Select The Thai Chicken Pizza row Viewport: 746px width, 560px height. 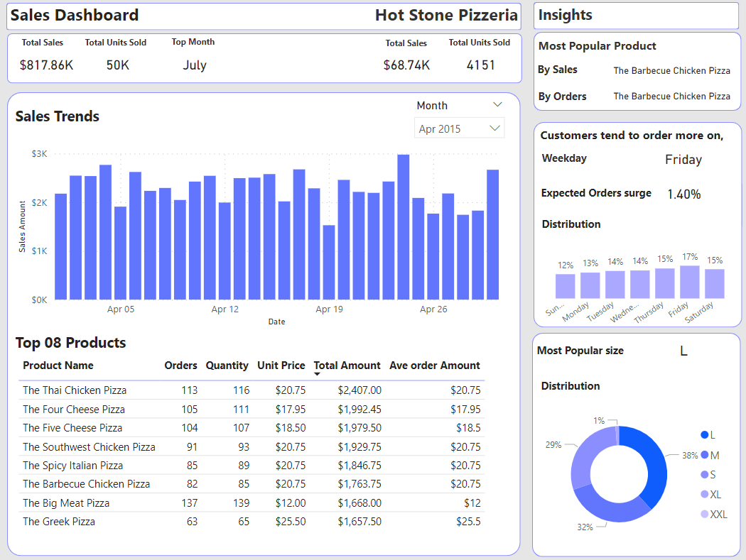252,390
